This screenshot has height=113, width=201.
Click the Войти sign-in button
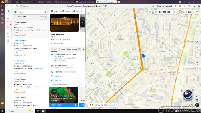tap(188, 12)
